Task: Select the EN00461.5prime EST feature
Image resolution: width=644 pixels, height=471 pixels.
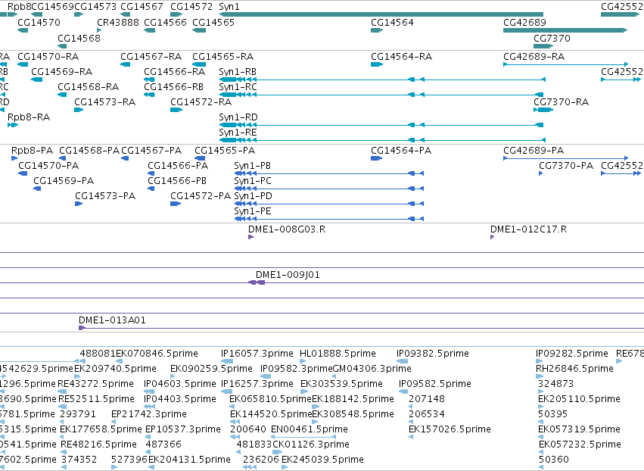Action: tap(303, 437)
